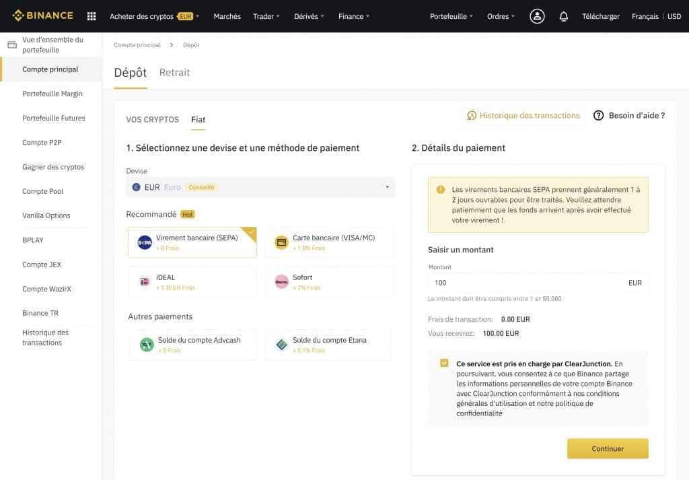Select Carte bancaire (VISA/MC) payment option
689x480 pixels.
click(328, 242)
